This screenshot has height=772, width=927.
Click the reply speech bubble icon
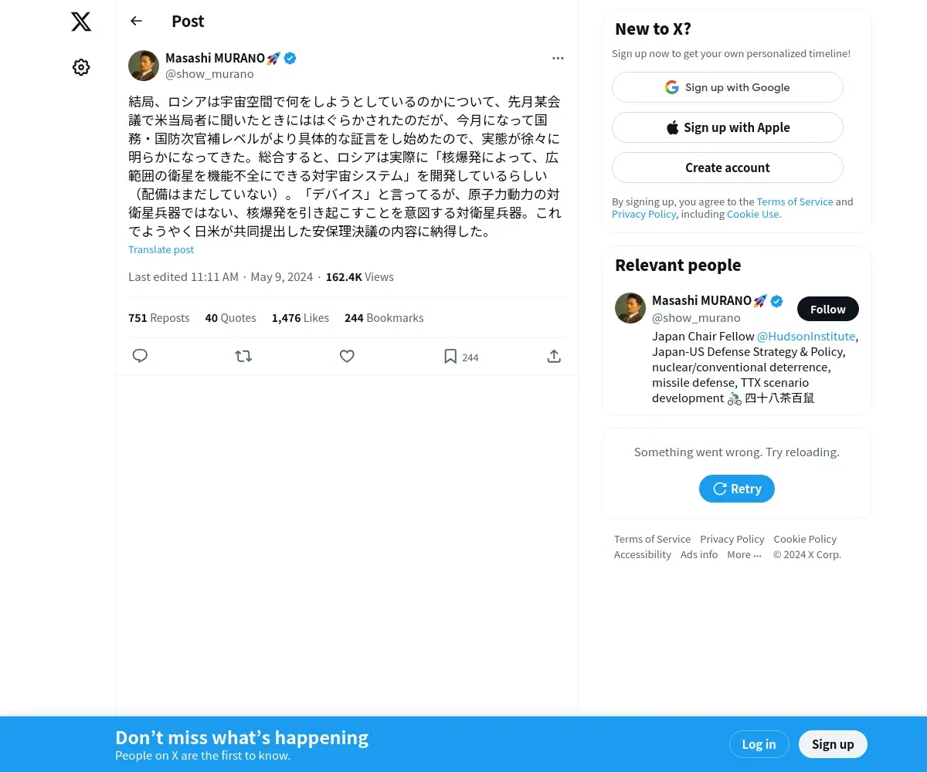point(140,356)
